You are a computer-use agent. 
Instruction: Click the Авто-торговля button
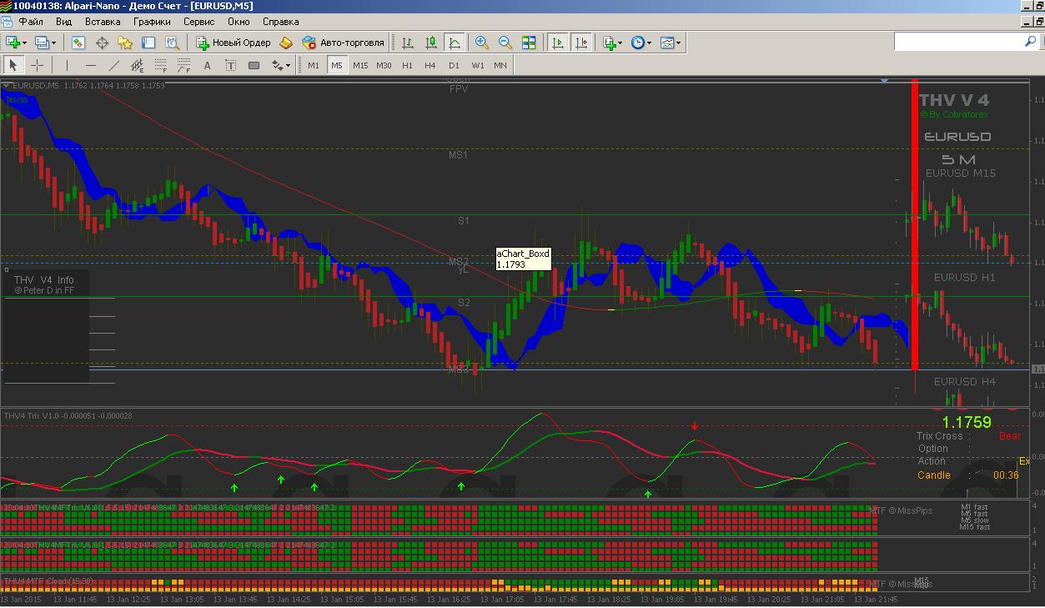tap(344, 43)
